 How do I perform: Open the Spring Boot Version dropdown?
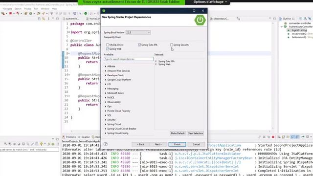coord(138,32)
